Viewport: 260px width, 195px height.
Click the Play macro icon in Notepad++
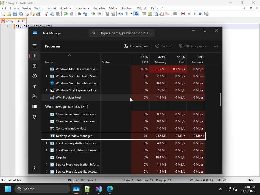[x=195, y=14]
